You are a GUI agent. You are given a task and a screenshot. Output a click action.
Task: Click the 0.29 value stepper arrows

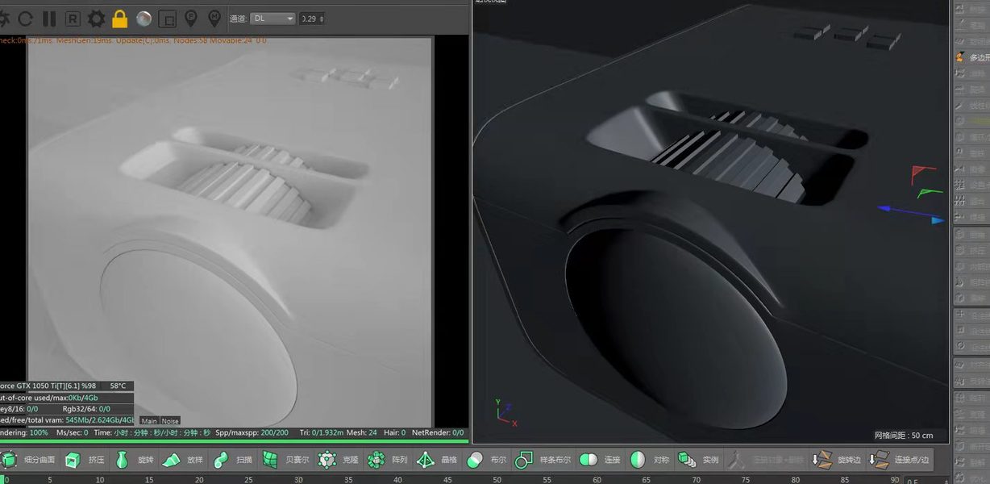[323, 18]
